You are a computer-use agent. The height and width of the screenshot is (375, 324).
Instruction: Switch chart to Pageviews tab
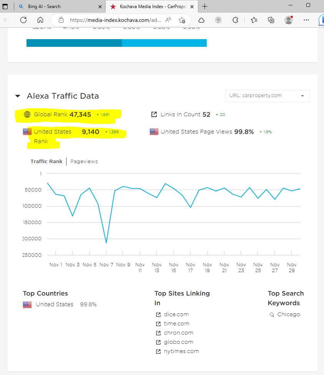(84, 162)
